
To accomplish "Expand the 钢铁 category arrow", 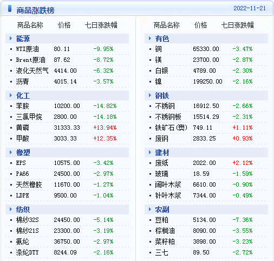I will pyautogui.click(x=150, y=96).
